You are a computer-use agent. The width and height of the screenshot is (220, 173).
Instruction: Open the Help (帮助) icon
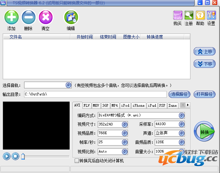pyautogui.click(x=200, y=15)
